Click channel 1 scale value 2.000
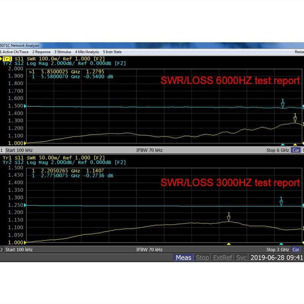The image size is (304, 304). (x=16, y=69)
